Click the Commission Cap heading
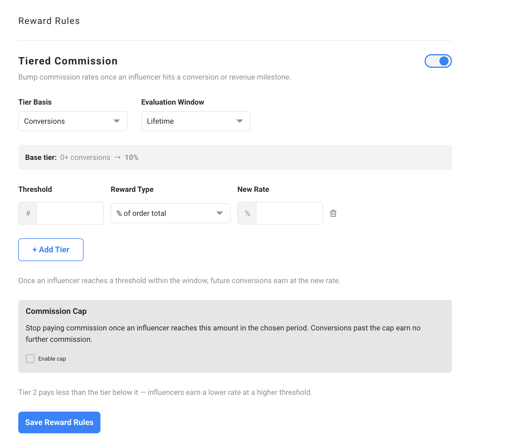Screen dimensions: 521x443 tap(56, 311)
